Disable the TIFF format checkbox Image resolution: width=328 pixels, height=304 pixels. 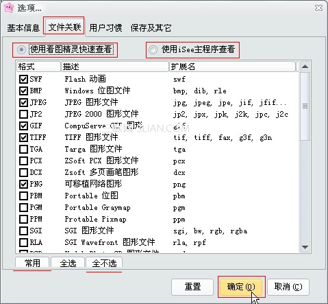tap(23, 137)
